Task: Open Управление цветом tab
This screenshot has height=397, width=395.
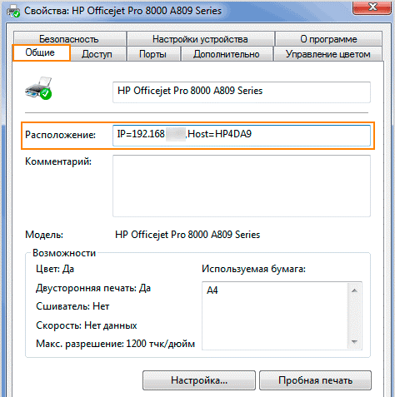Action: coord(328,54)
